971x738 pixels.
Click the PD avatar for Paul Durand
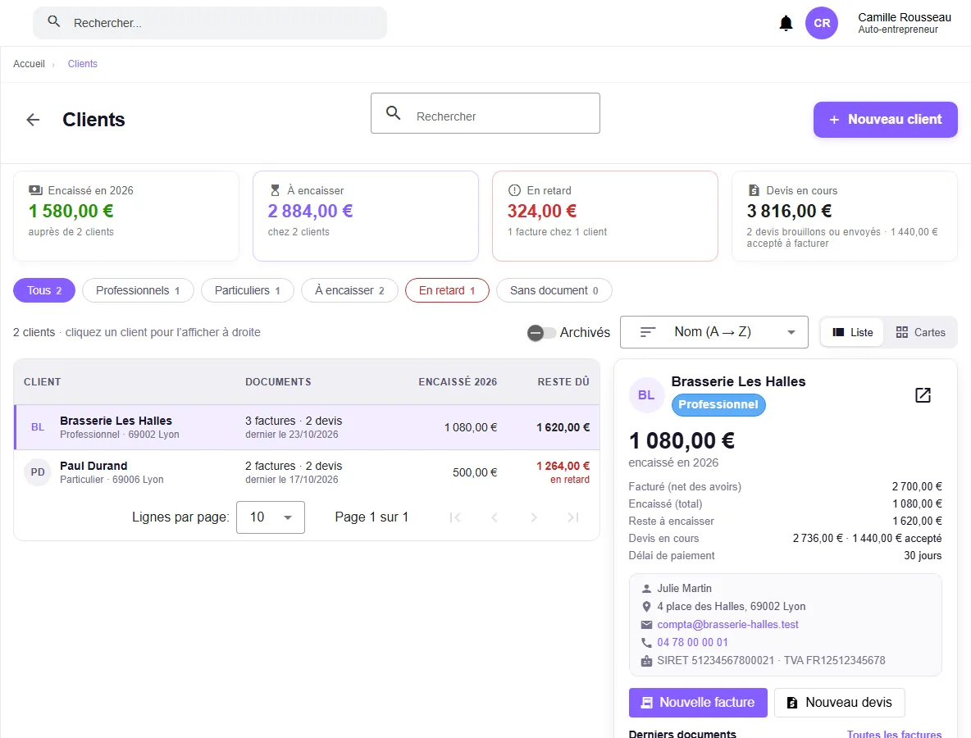point(37,472)
